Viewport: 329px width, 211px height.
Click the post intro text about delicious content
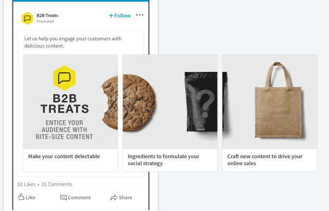[73, 42]
